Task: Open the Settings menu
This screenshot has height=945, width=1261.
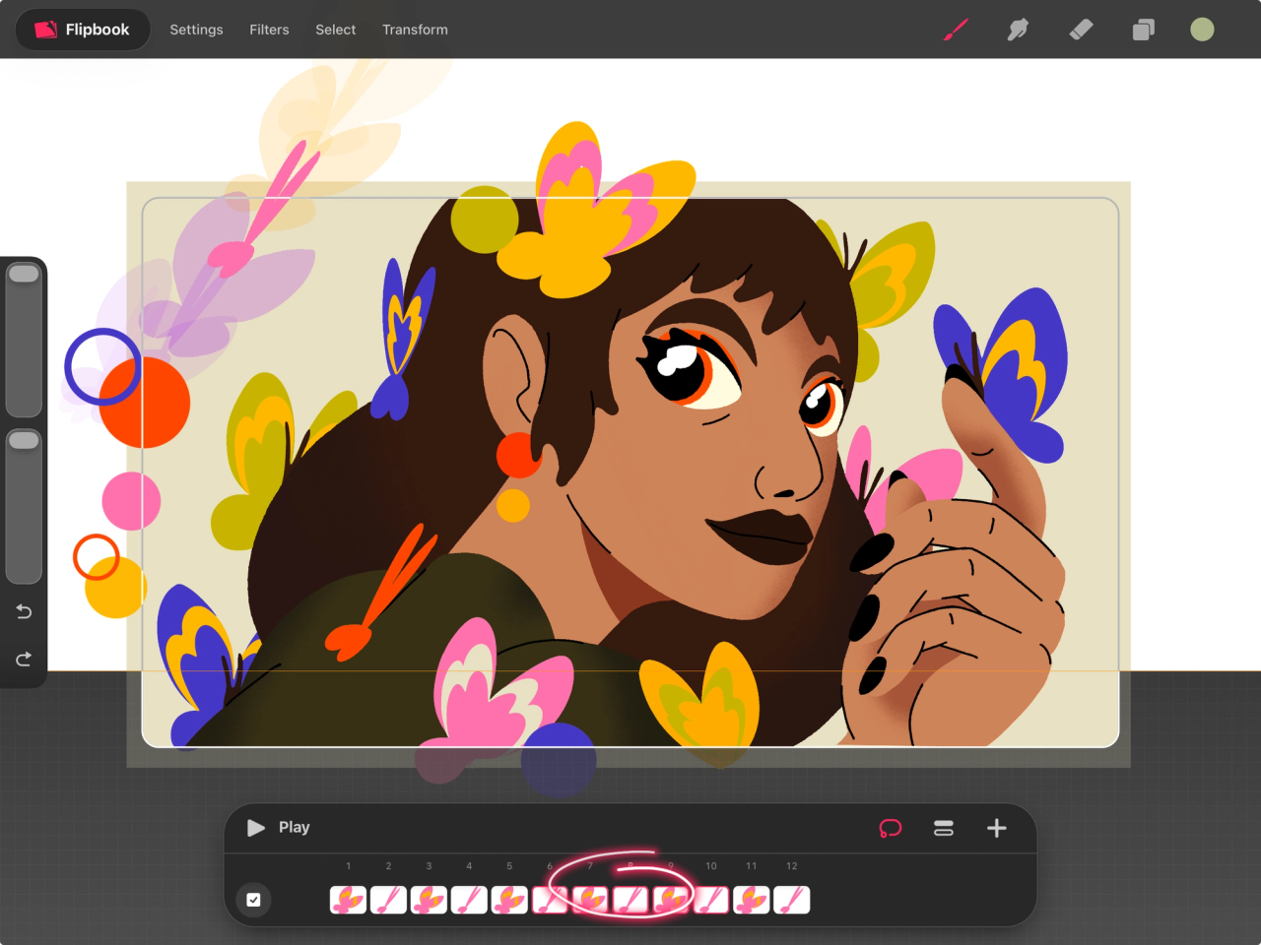Action: (x=196, y=30)
